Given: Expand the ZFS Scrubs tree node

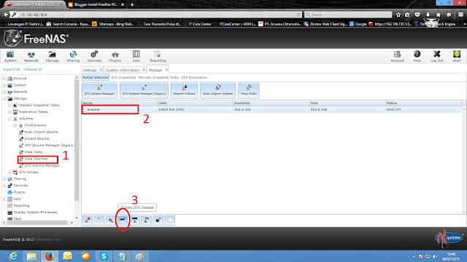Looking at the screenshot, I should (9, 172).
